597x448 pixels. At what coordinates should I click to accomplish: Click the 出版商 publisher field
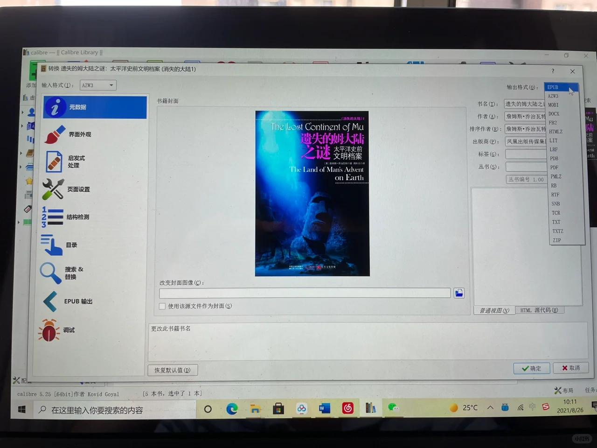(526, 141)
